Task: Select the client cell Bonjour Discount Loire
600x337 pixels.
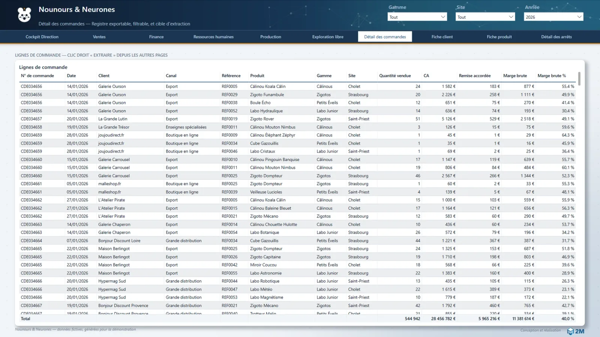Action: click(119, 241)
